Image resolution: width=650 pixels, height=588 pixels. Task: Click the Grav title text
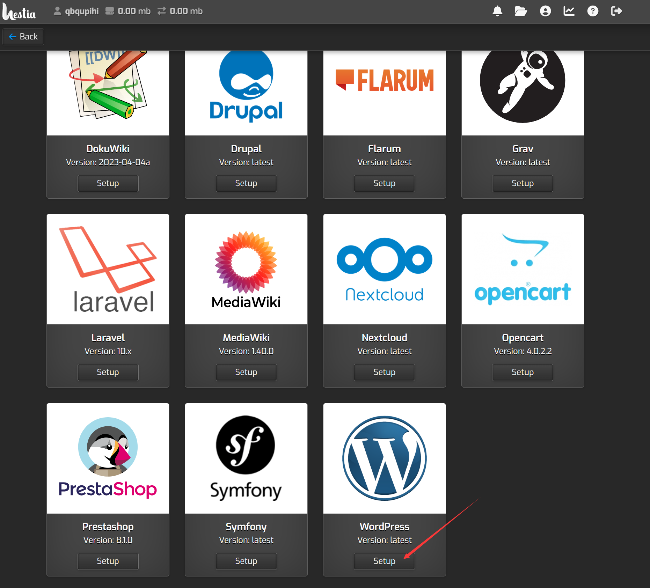tap(523, 149)
